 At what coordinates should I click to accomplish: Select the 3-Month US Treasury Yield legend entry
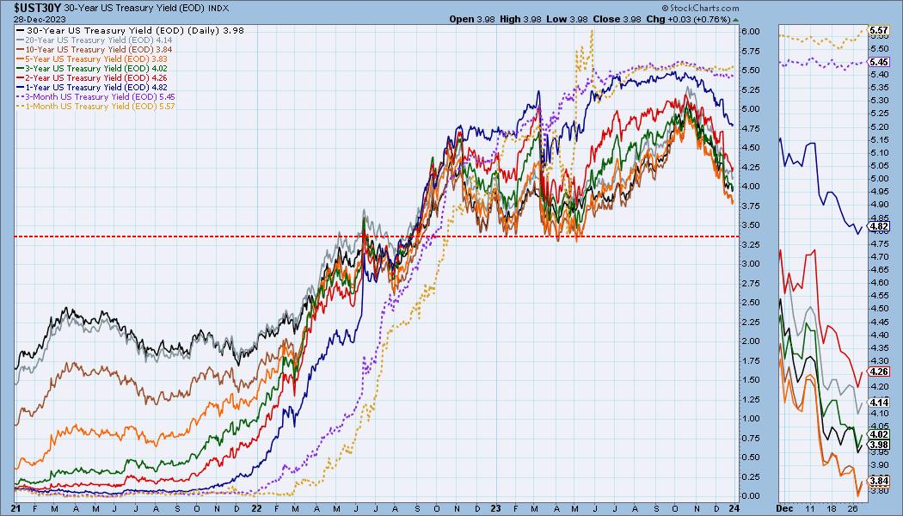tap(96, 96)
